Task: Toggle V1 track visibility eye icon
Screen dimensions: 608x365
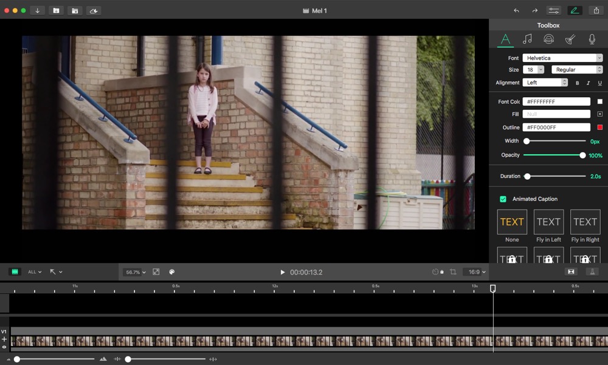Action: pyautogui.click(x=4, y=347)
